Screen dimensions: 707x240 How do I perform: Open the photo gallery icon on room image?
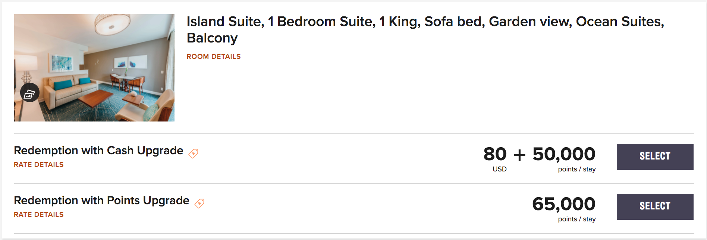coord(29,93)
